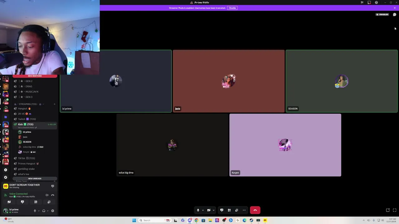This screenshot has width=399, height=224.
Task: Select the purple Kaycee video tile
Action: pyautogui.click(x=285, y=145)
